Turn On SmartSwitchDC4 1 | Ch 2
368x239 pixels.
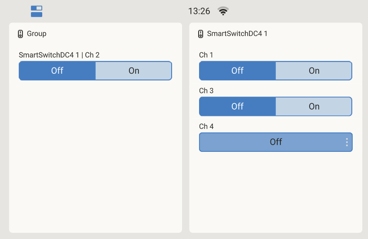pyautogui.click(x=133, y=71)
